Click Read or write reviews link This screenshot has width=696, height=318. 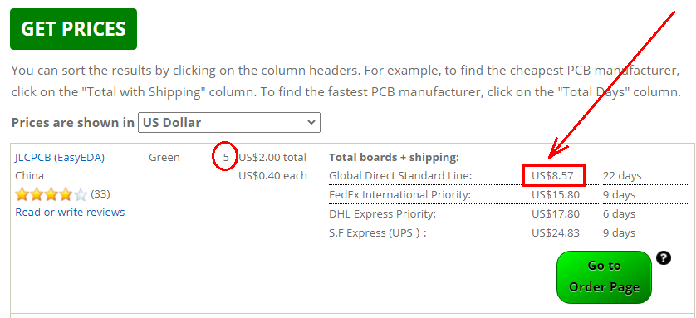[70, 212]
